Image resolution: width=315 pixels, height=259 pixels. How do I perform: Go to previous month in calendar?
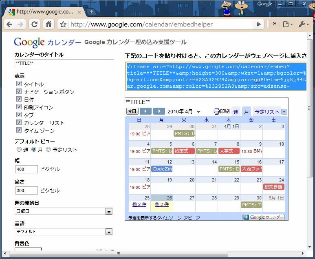click(x=145, y=111)
